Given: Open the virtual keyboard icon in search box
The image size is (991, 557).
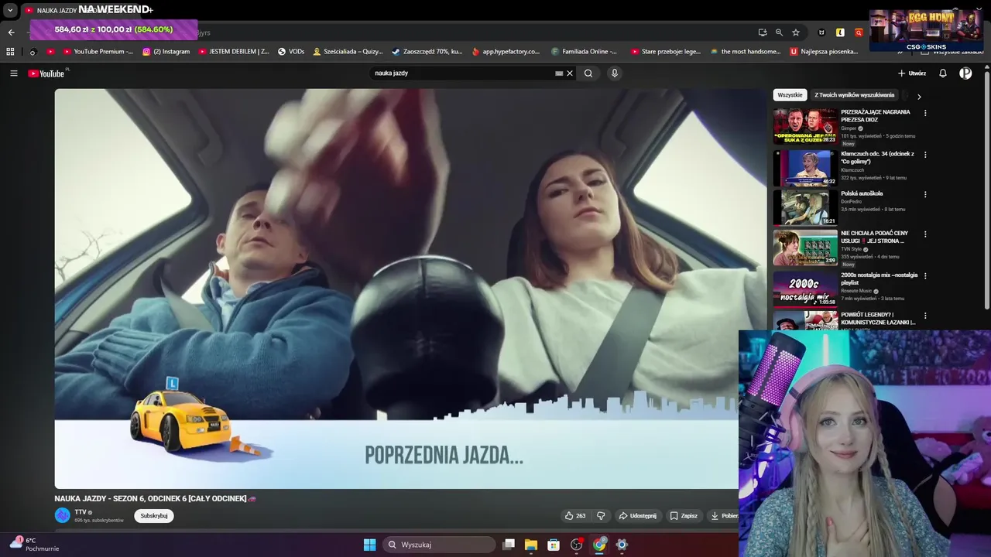Looking at the screenshot, I should click(559, 73).
